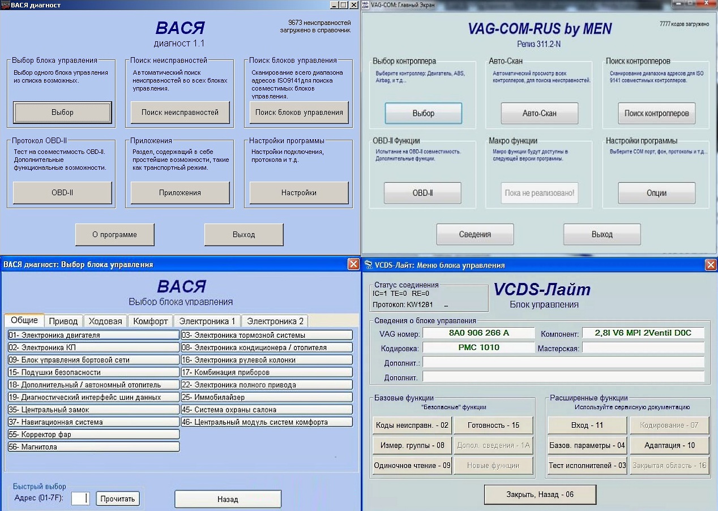Click the VAG-COM title bar icon
718x511 pixels.
tap(365, 5)
